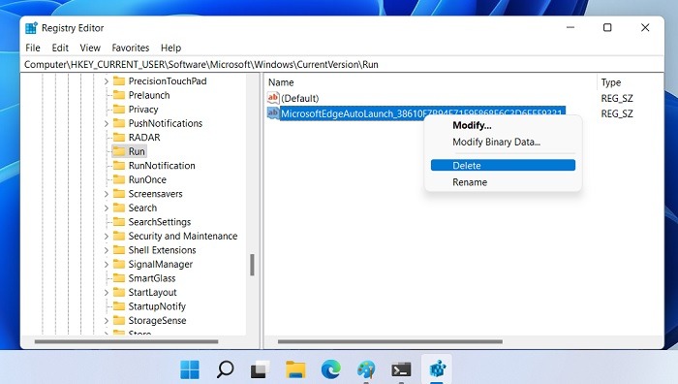678x384 pixels.
Task: Open the Help menu
Action: (170, 48)
